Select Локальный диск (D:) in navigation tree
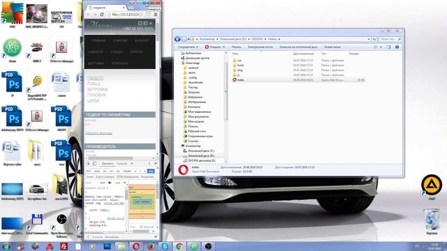447x251 pixels. tap(201, 155)
